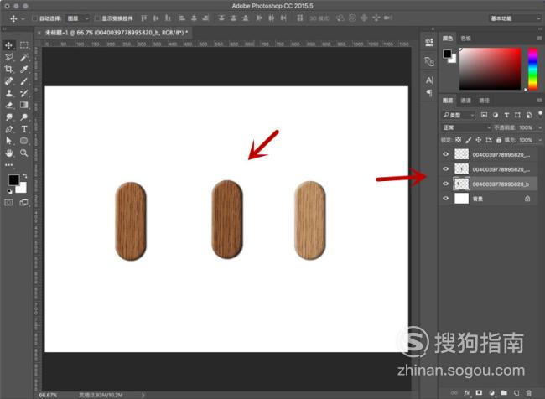The width and height of the screenshot is (545, 399).
Task: Open the Color panel options menu
Action: 539,38
